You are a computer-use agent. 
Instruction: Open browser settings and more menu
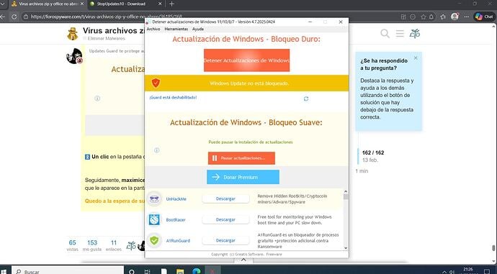(x=467, y=17)
